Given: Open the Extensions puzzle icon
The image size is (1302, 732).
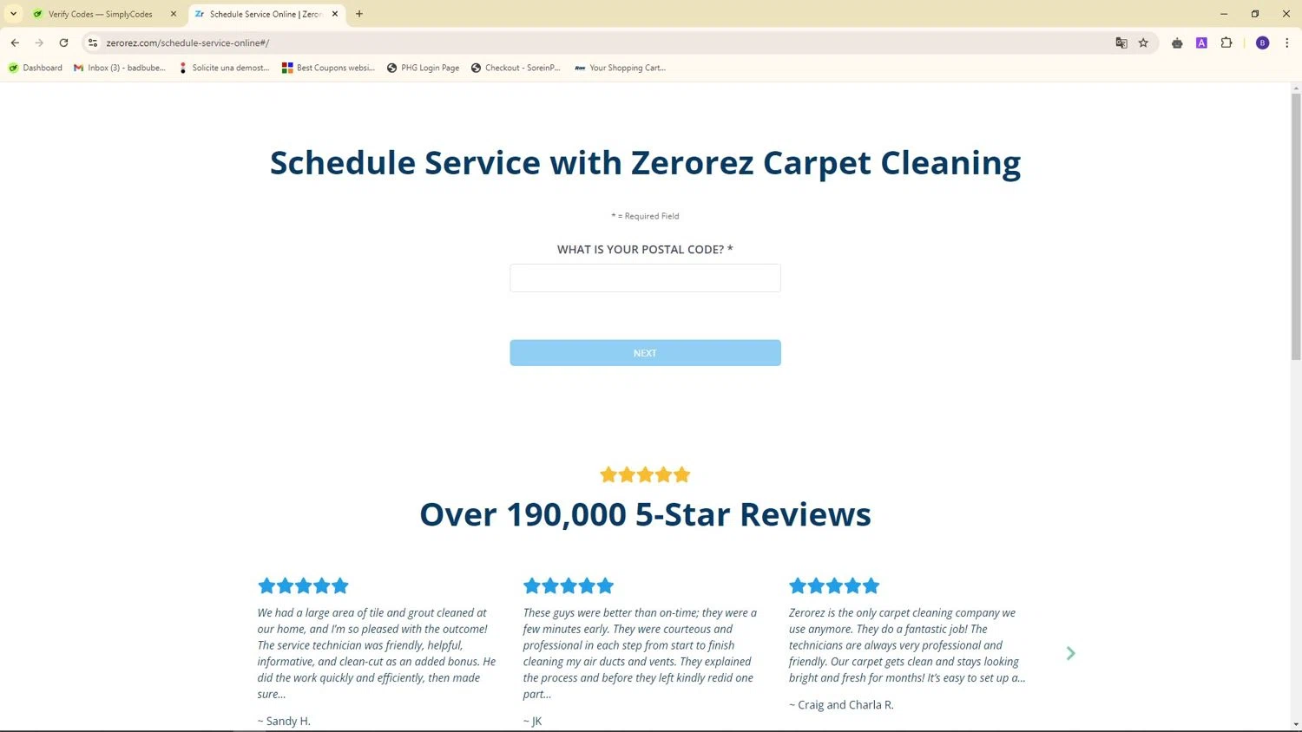Looking at the screenshot, I should [1226, 42].
